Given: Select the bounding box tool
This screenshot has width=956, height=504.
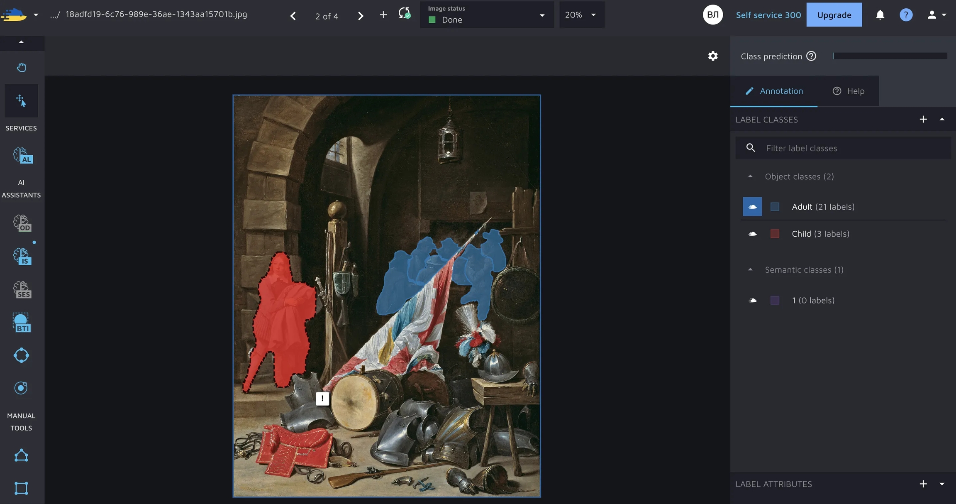Looking at the screenshot, I should pyautogui.click(x=21, y=488).
